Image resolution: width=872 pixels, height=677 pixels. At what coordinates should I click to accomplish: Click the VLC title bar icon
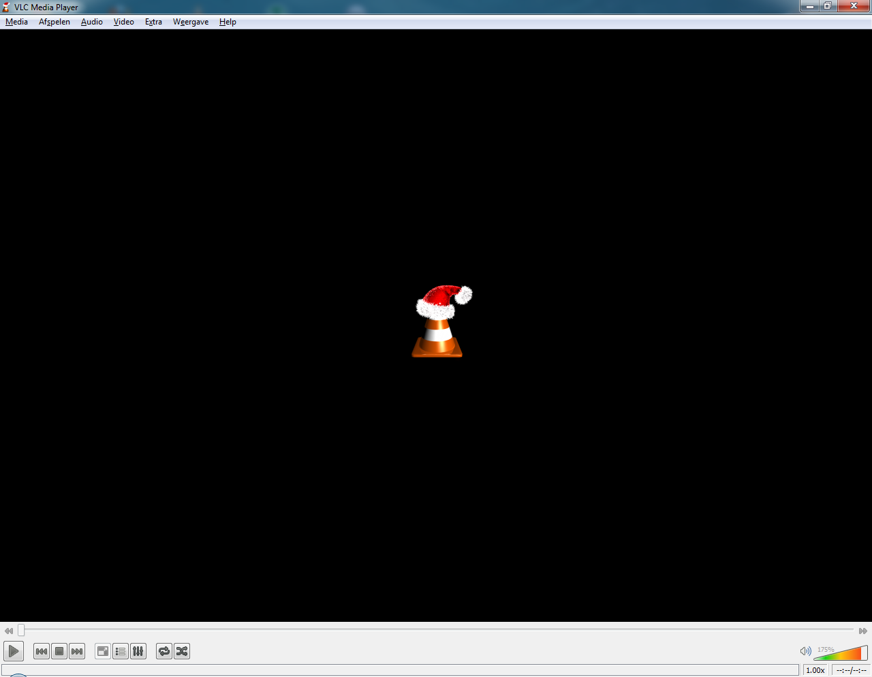coord(7,7)
